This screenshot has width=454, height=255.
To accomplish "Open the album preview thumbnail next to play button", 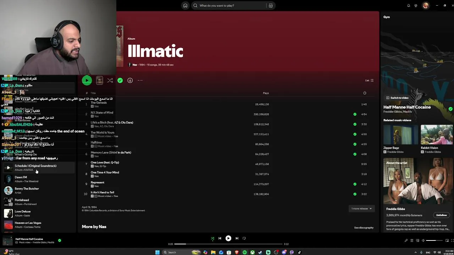I will pyautogui.click(x=99, y=80).
